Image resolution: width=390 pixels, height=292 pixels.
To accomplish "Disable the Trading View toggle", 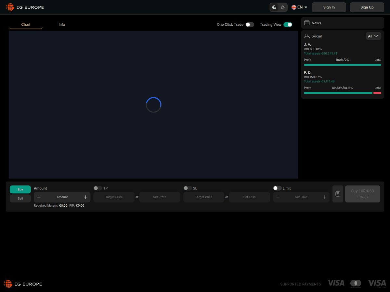I will [x=288, y=24].
